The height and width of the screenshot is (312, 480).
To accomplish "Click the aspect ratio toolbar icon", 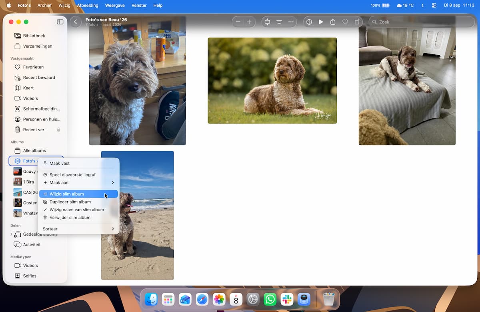I will (267, 22).
